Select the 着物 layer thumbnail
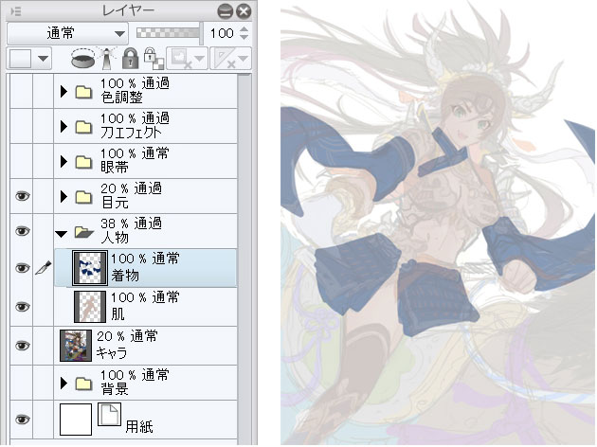597x447 pixels. [x=90, y=268]
